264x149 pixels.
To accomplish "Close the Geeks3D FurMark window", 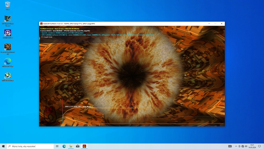I will [221, 24].
